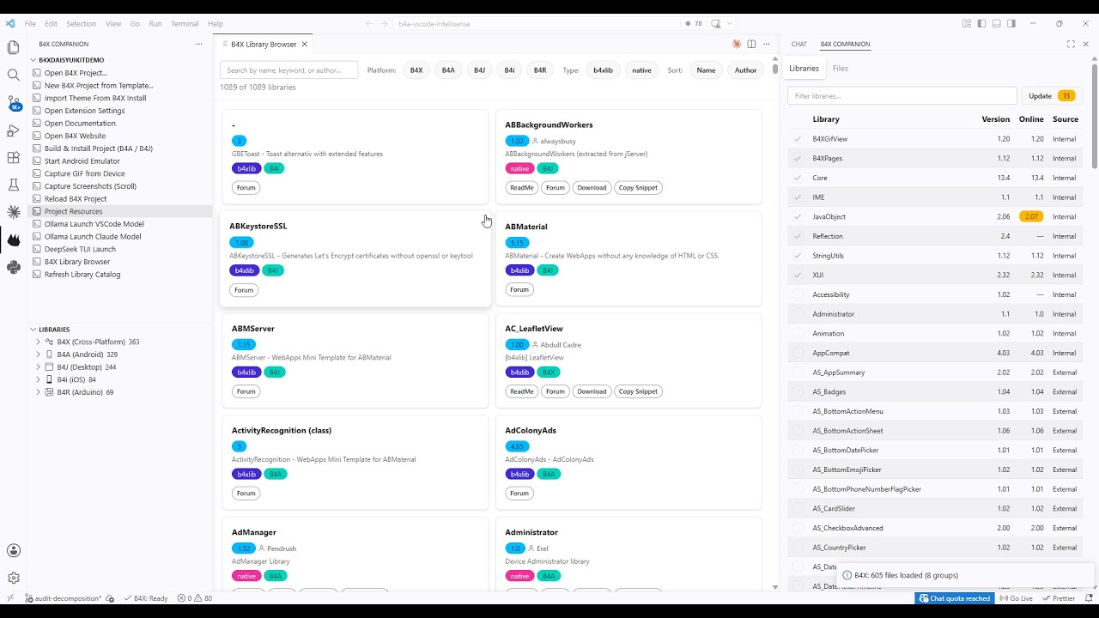The image size is (1099, 618).
Task: Open the Search view in activity bar
Action: [13, 76]
